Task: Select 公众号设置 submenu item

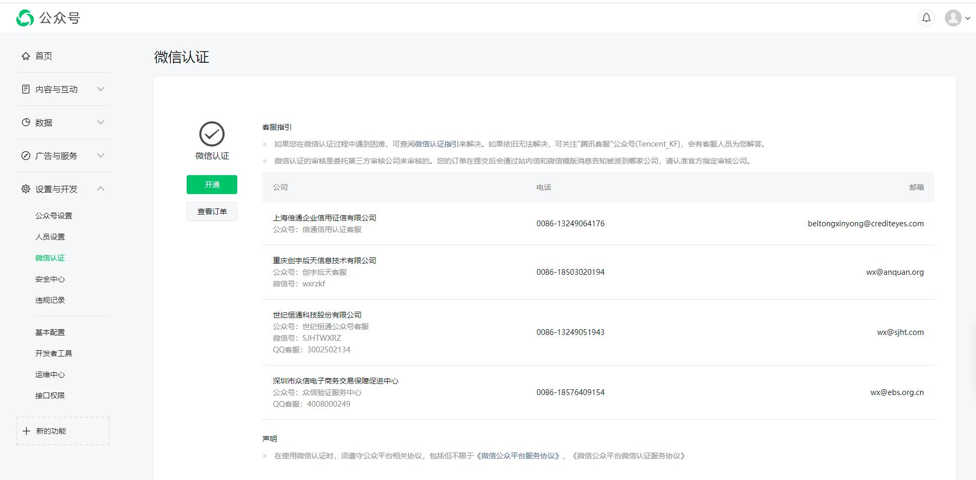Action: pyautogui.click(x=54, y=216)
